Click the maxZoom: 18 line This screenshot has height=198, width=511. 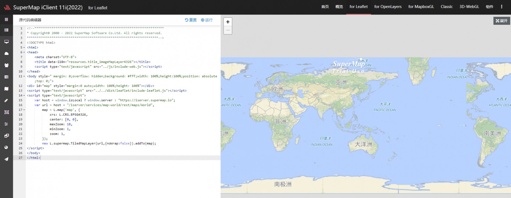click(61, 124)
